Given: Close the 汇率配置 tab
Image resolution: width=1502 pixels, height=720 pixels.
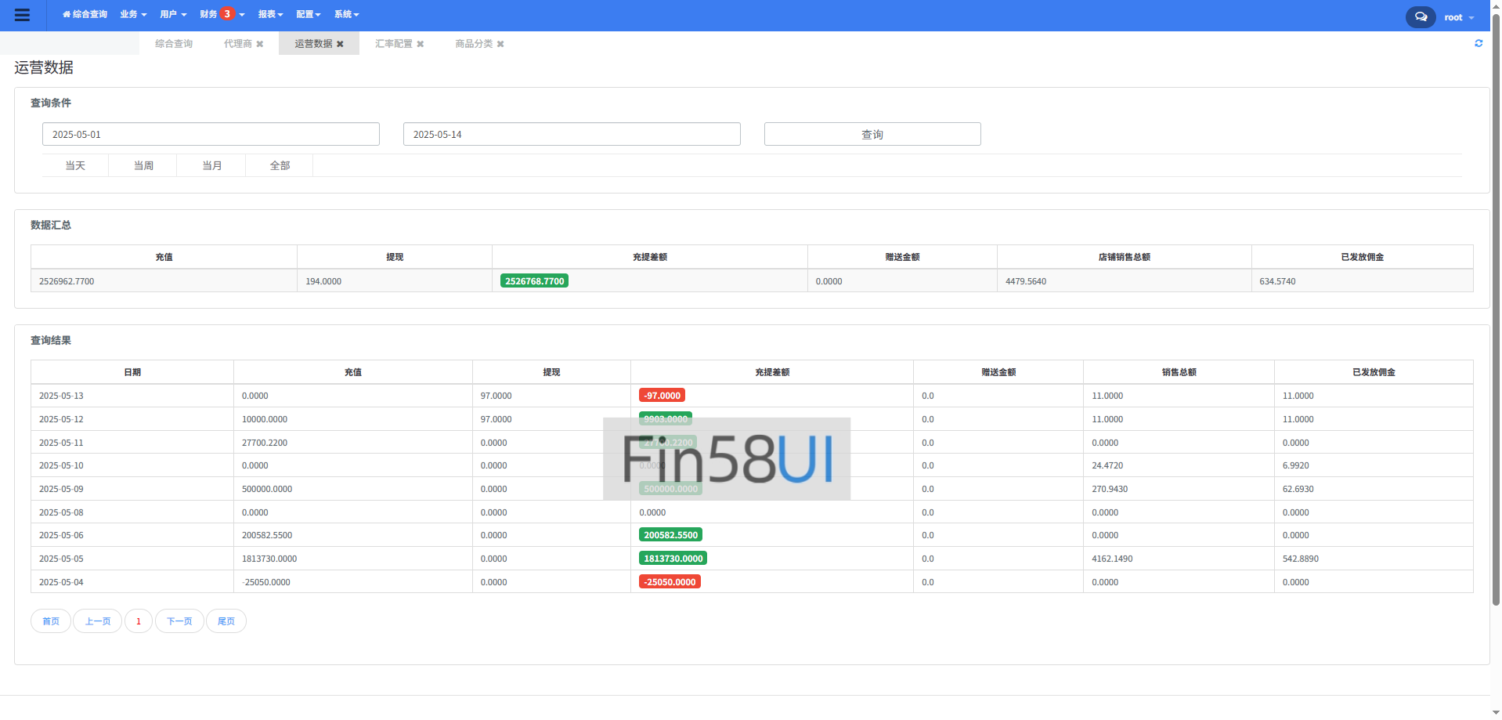Looking at the screenshot, I should (x=421, y=44).
